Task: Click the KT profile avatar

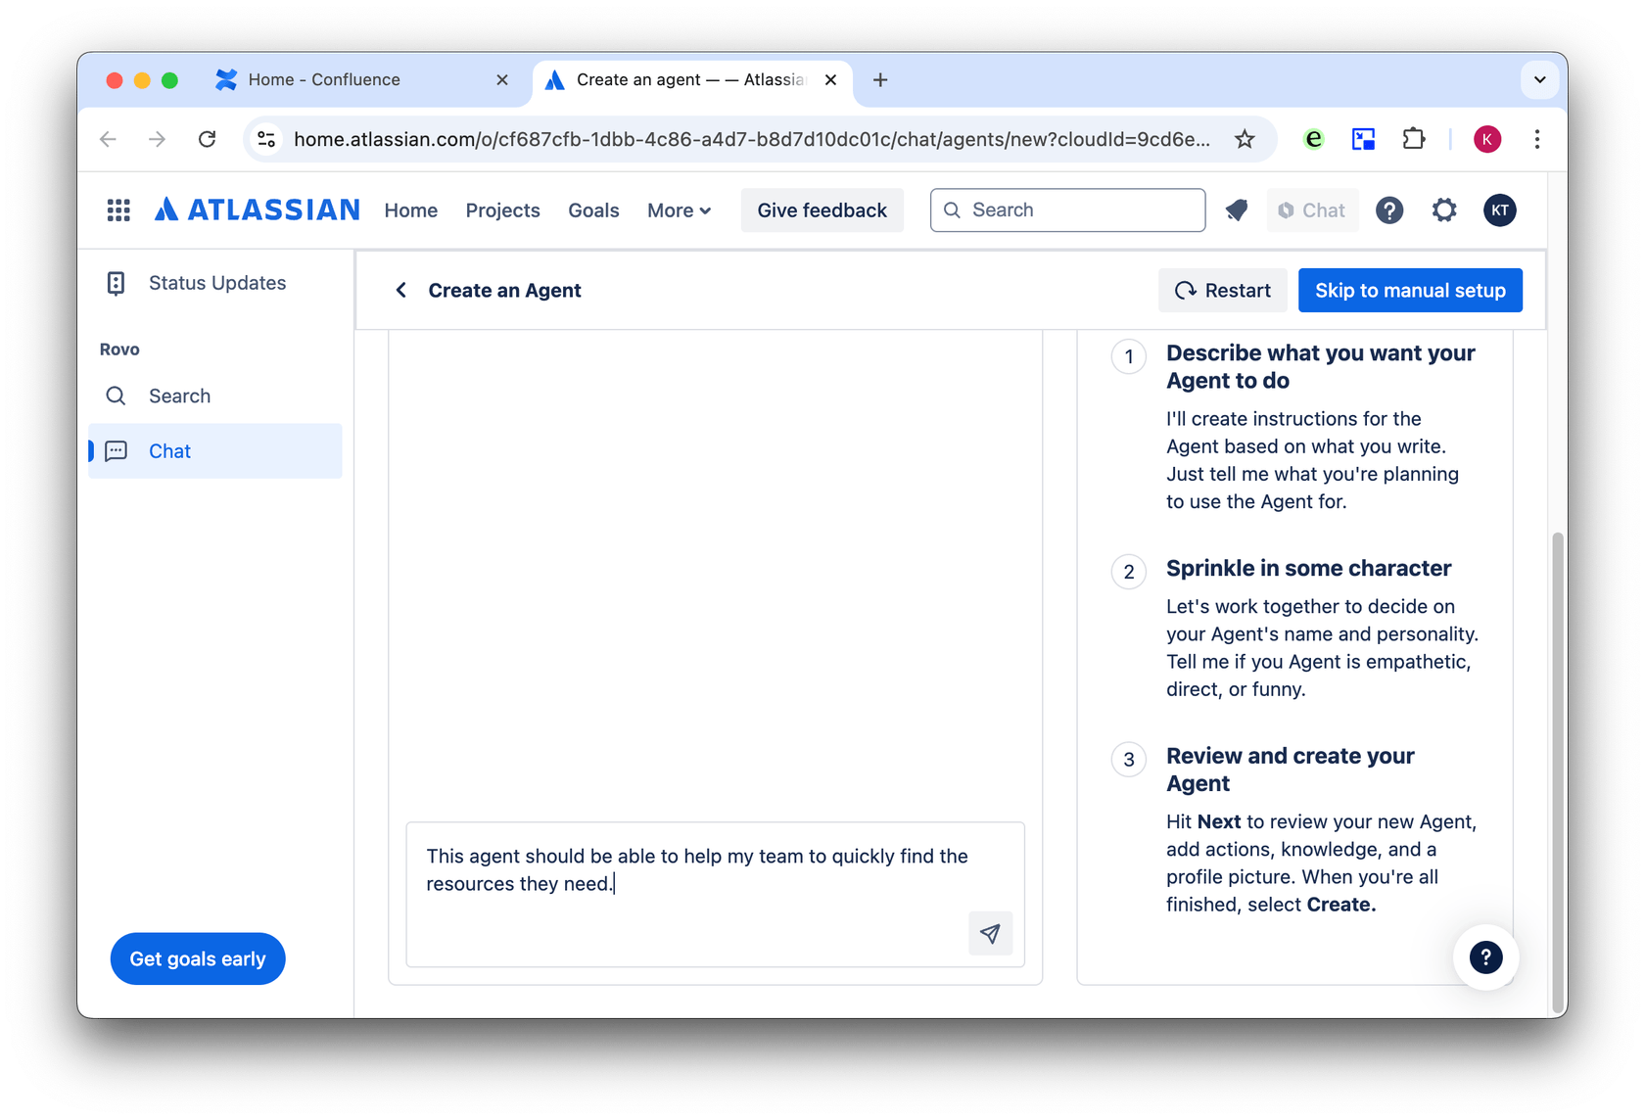Action: click(x=1499, y=210)
